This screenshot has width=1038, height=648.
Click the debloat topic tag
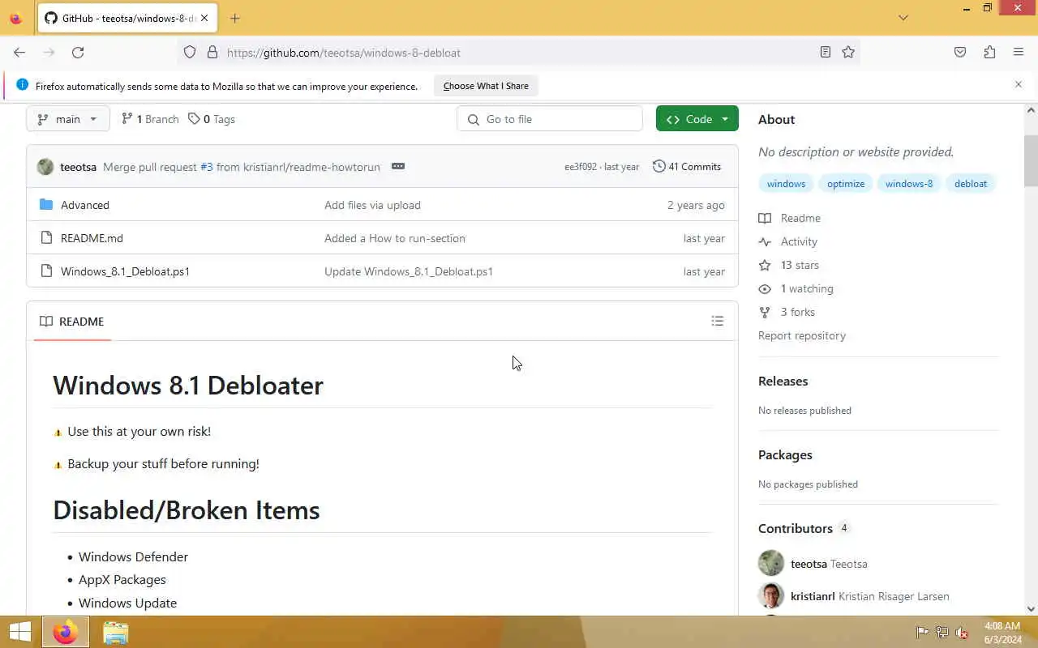(x=971, y=184)
